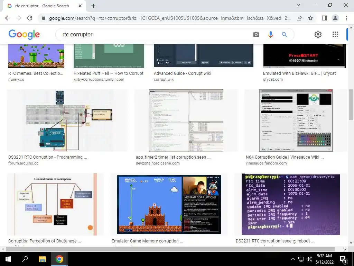
Task: Open Corruption Perception of Bhutanese link
Action: pyautogui.click(x=45, y=241)
